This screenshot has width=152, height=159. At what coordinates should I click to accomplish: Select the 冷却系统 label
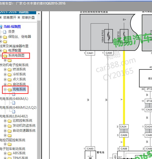pos(19,74)
